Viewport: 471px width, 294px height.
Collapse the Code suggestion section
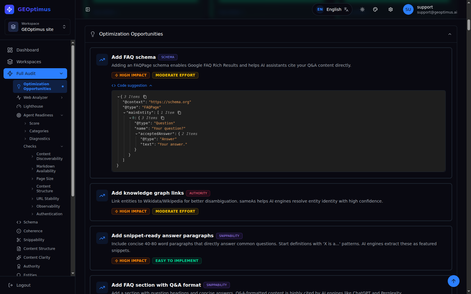(x=132, y=86)
